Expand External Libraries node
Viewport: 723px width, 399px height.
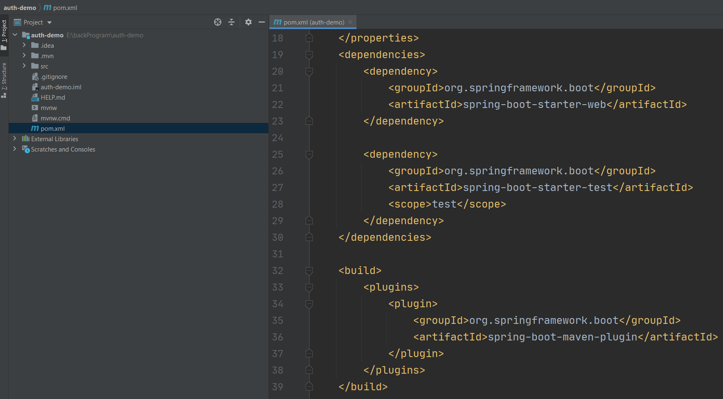(15, 139)
